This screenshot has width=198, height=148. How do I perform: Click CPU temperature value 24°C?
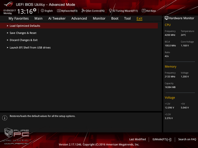coord(183,35)
